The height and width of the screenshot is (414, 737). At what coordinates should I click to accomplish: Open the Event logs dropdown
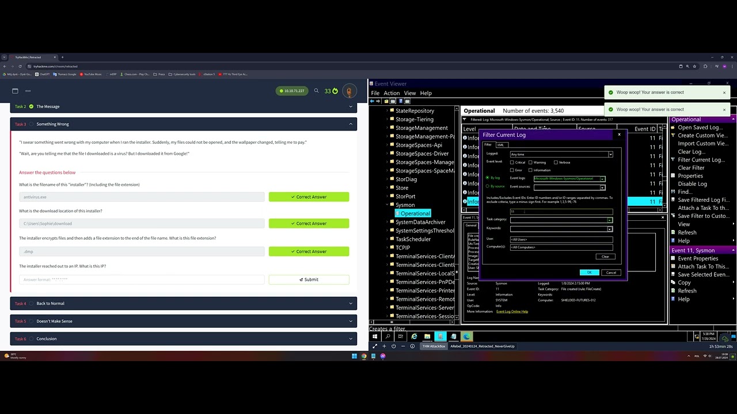pos(602,179)
